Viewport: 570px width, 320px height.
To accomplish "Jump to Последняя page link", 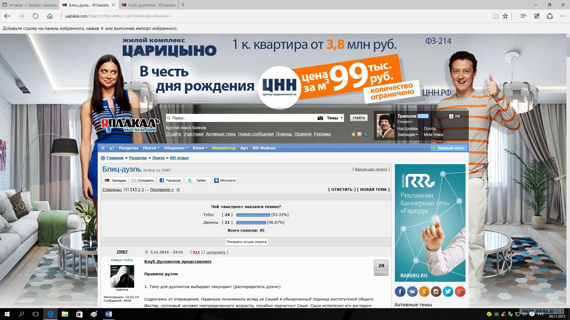I will pos(162,190).
